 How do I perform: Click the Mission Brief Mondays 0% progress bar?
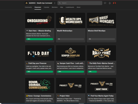point(101,39)
